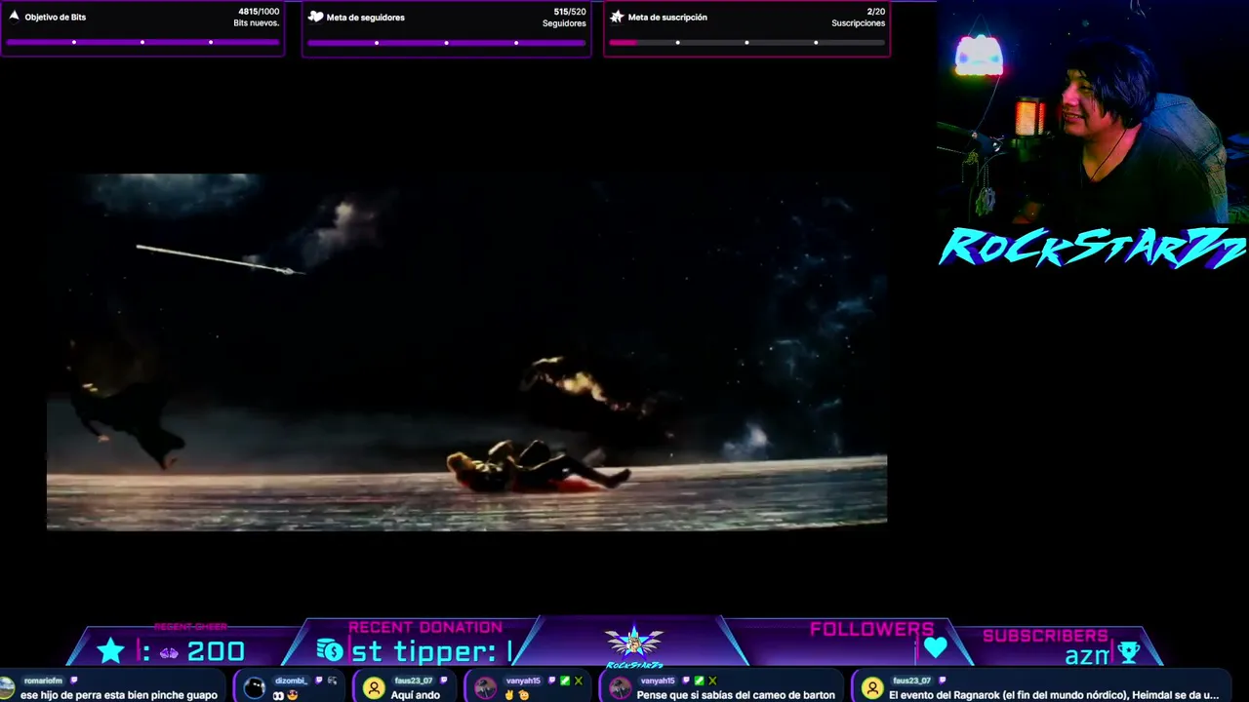Click the message "Pense que si sabías del cameo de barton"
The height and width of the screenshot is (702, 1249).
click(736, 695)
